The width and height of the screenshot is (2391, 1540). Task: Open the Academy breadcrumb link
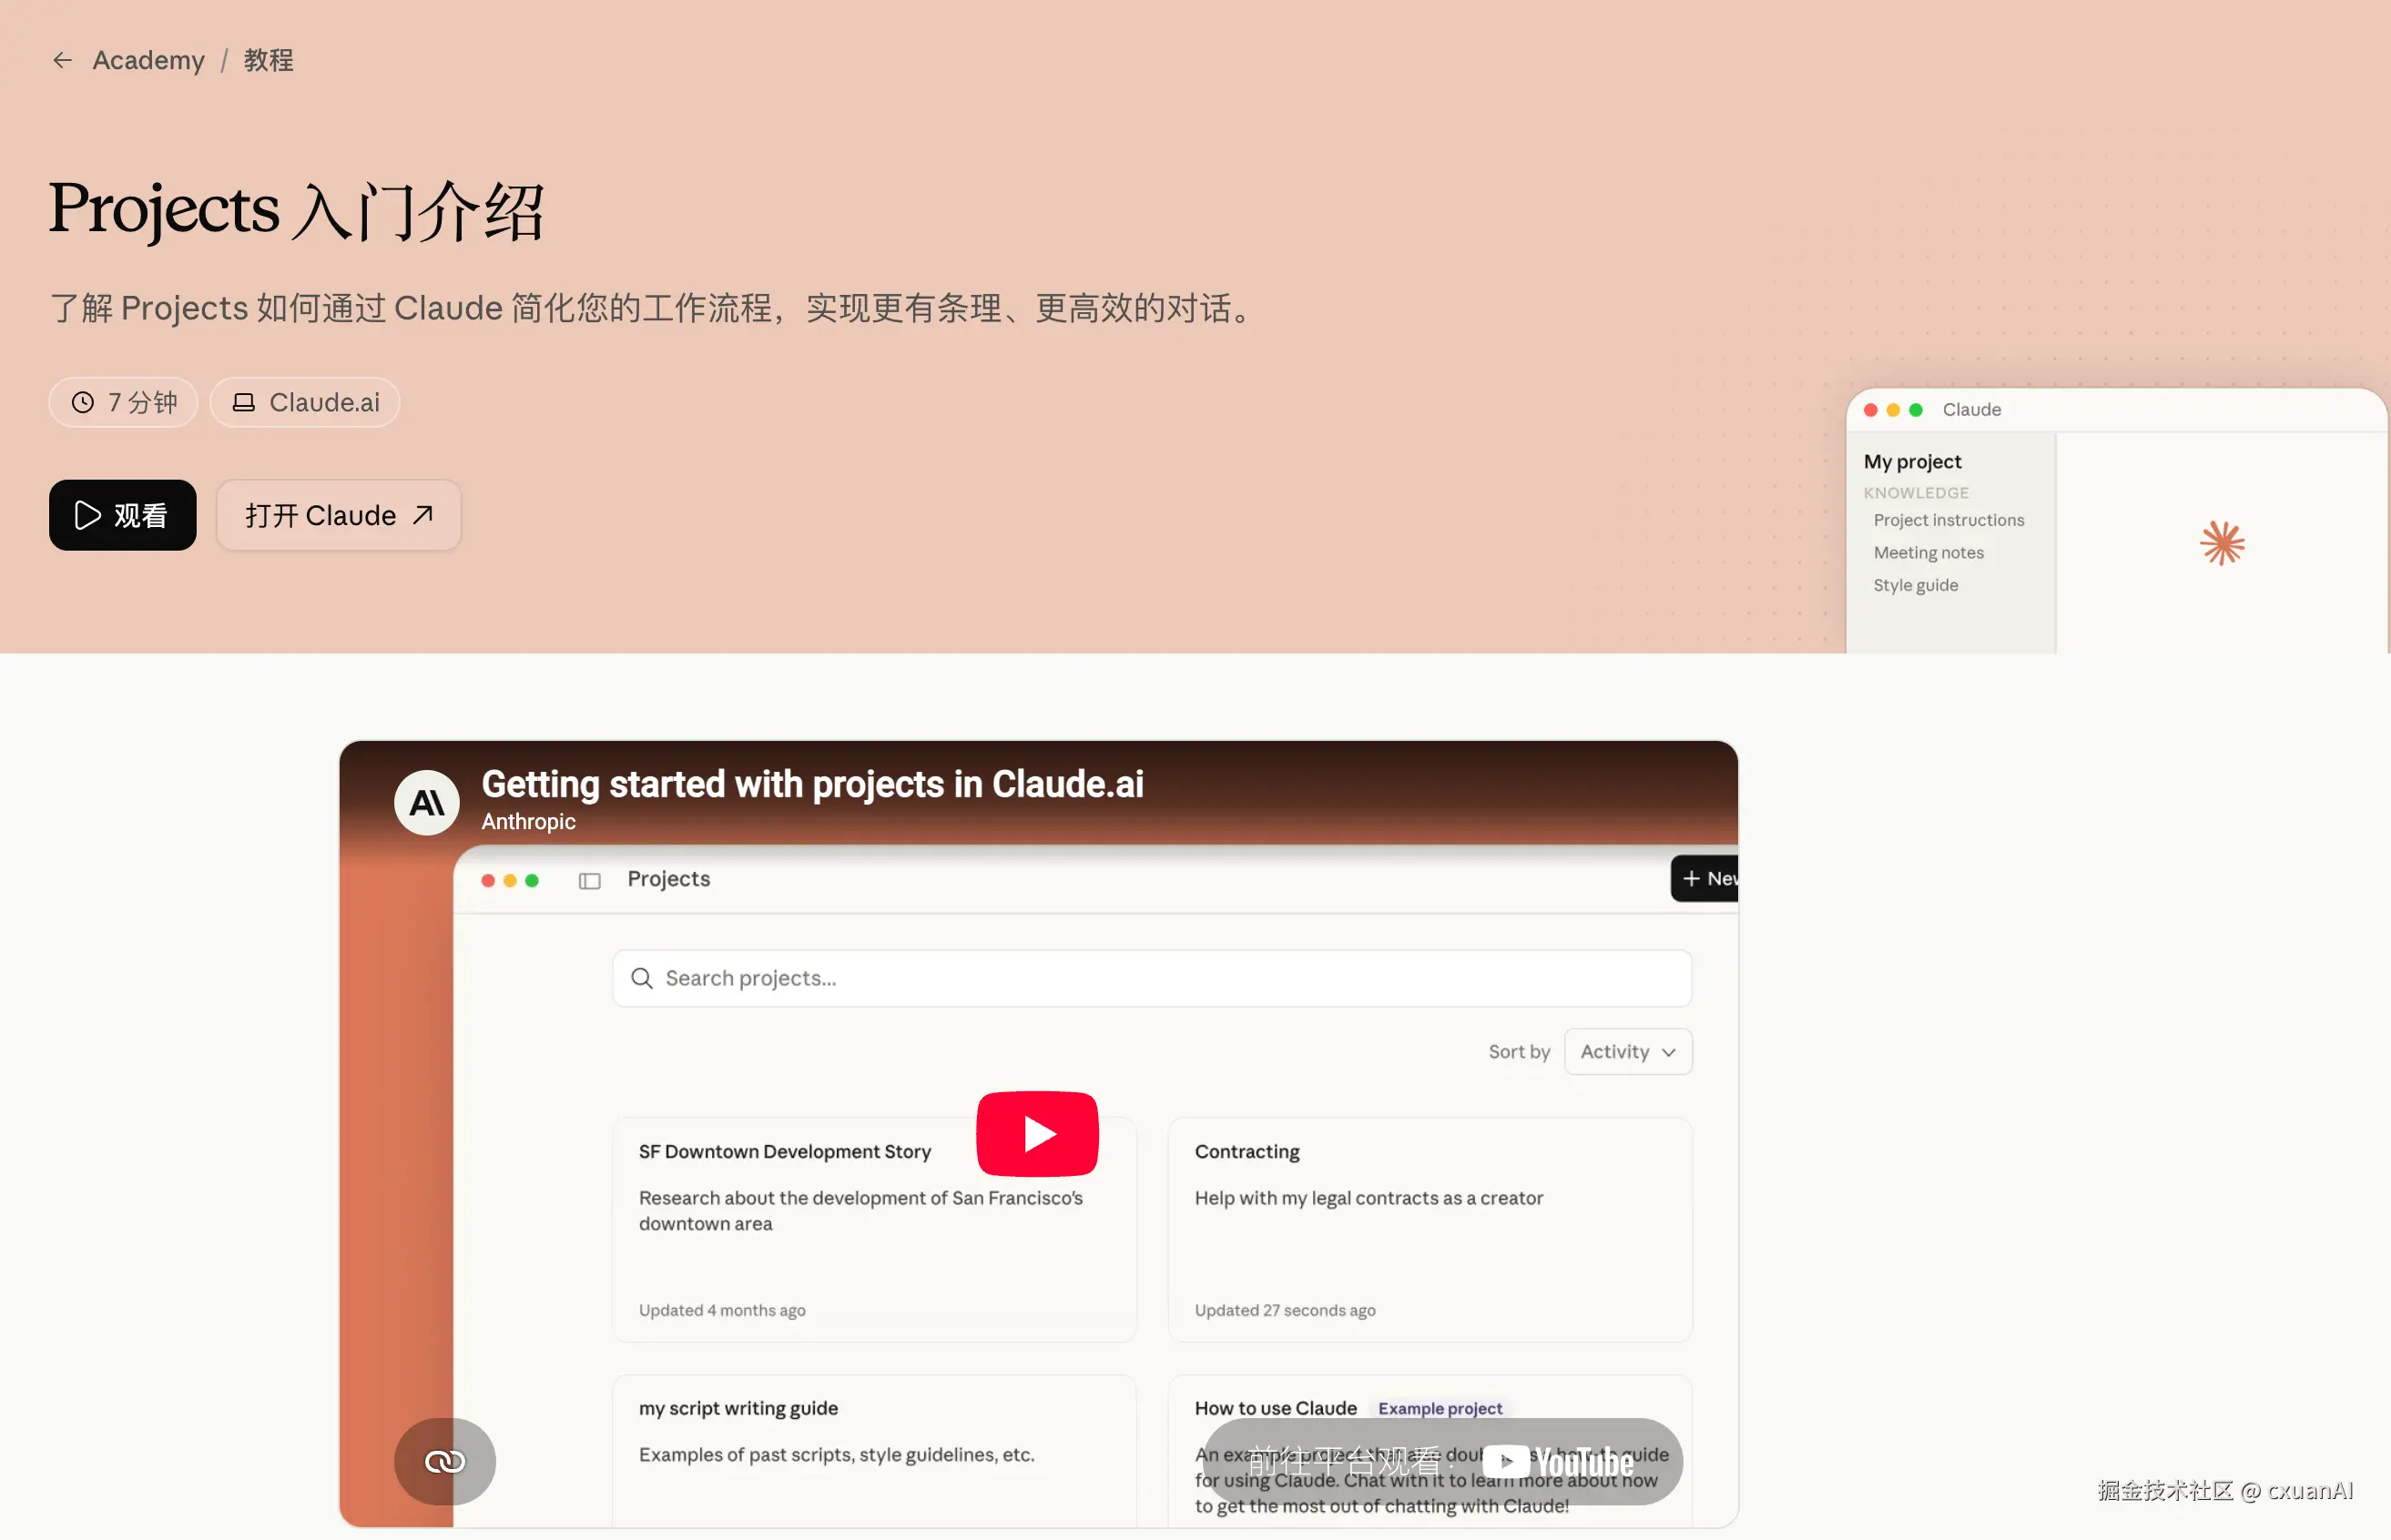(148, 61)
